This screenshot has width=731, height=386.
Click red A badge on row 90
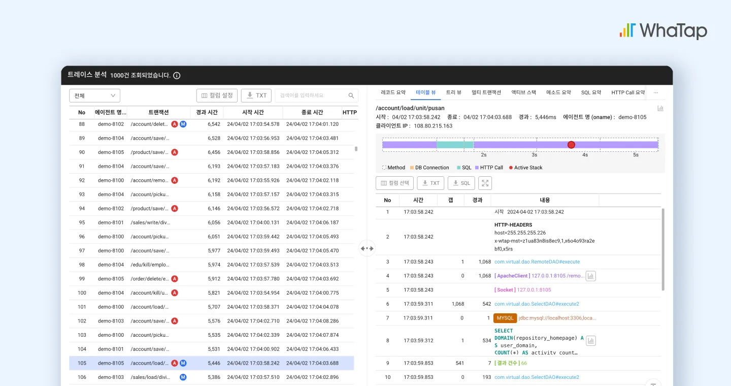point(175,152)
